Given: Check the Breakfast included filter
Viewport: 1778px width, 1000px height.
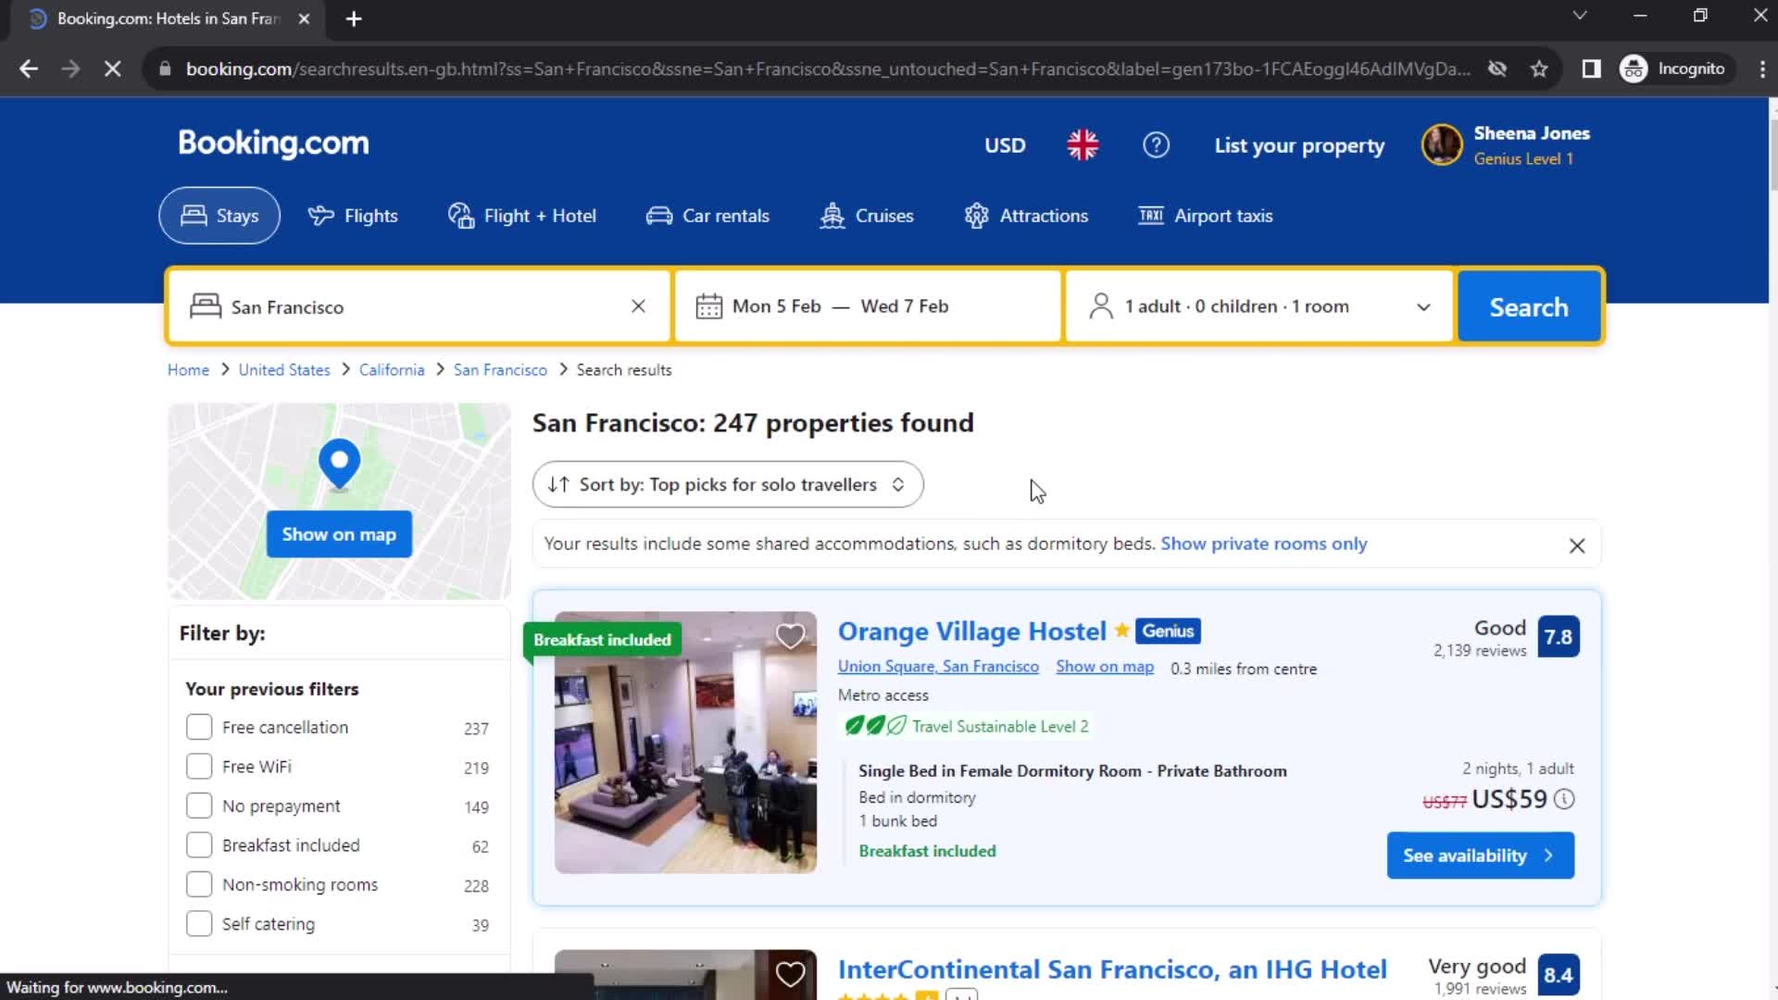Looking at the screenshot, I should [x=199, y=844].
